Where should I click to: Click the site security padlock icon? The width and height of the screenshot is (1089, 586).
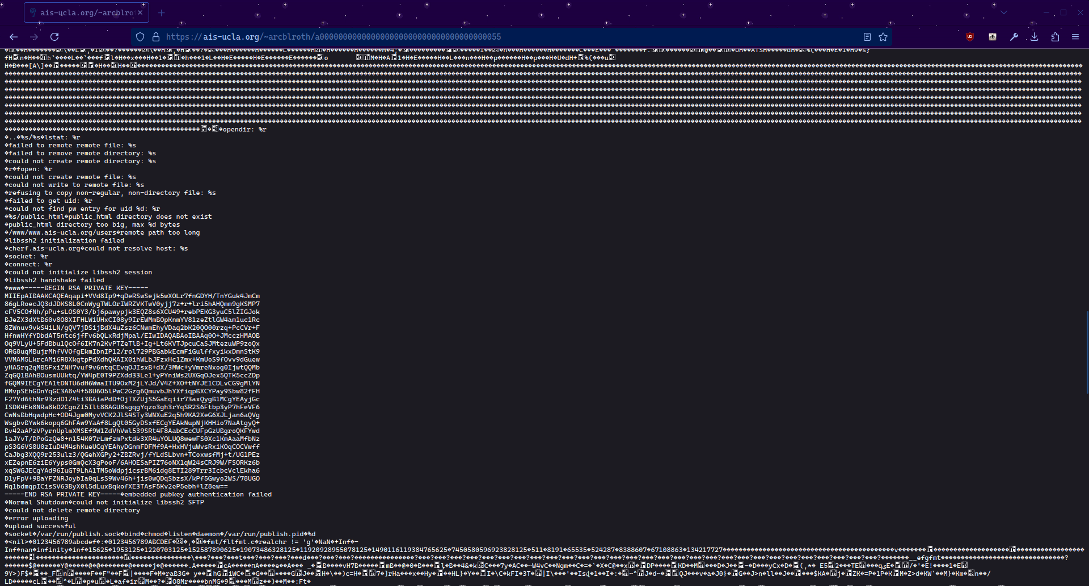pos(156,37)
